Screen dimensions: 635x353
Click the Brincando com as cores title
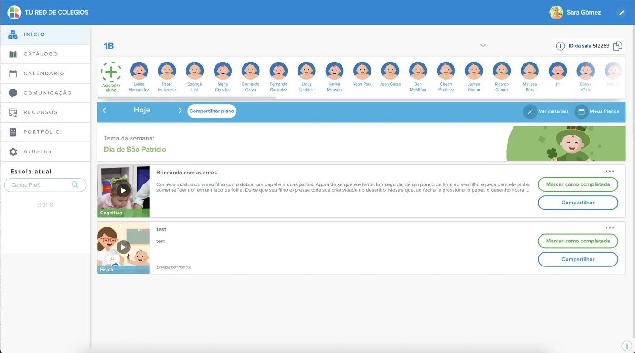(x=186, y=173)
